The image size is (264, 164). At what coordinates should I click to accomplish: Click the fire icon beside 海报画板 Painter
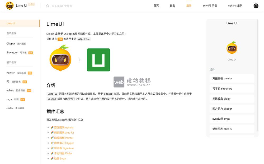[53, 138]
